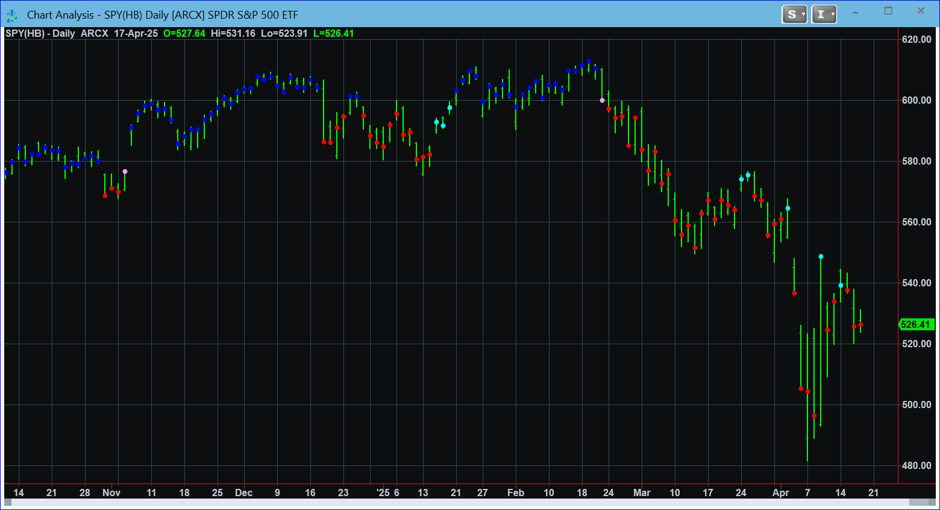
Task: Click the 580.00 price axis label
Action: [x=916, y=161]
